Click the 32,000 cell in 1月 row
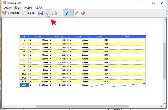Viewport: 168px width, 110px height. click(79, 40)
